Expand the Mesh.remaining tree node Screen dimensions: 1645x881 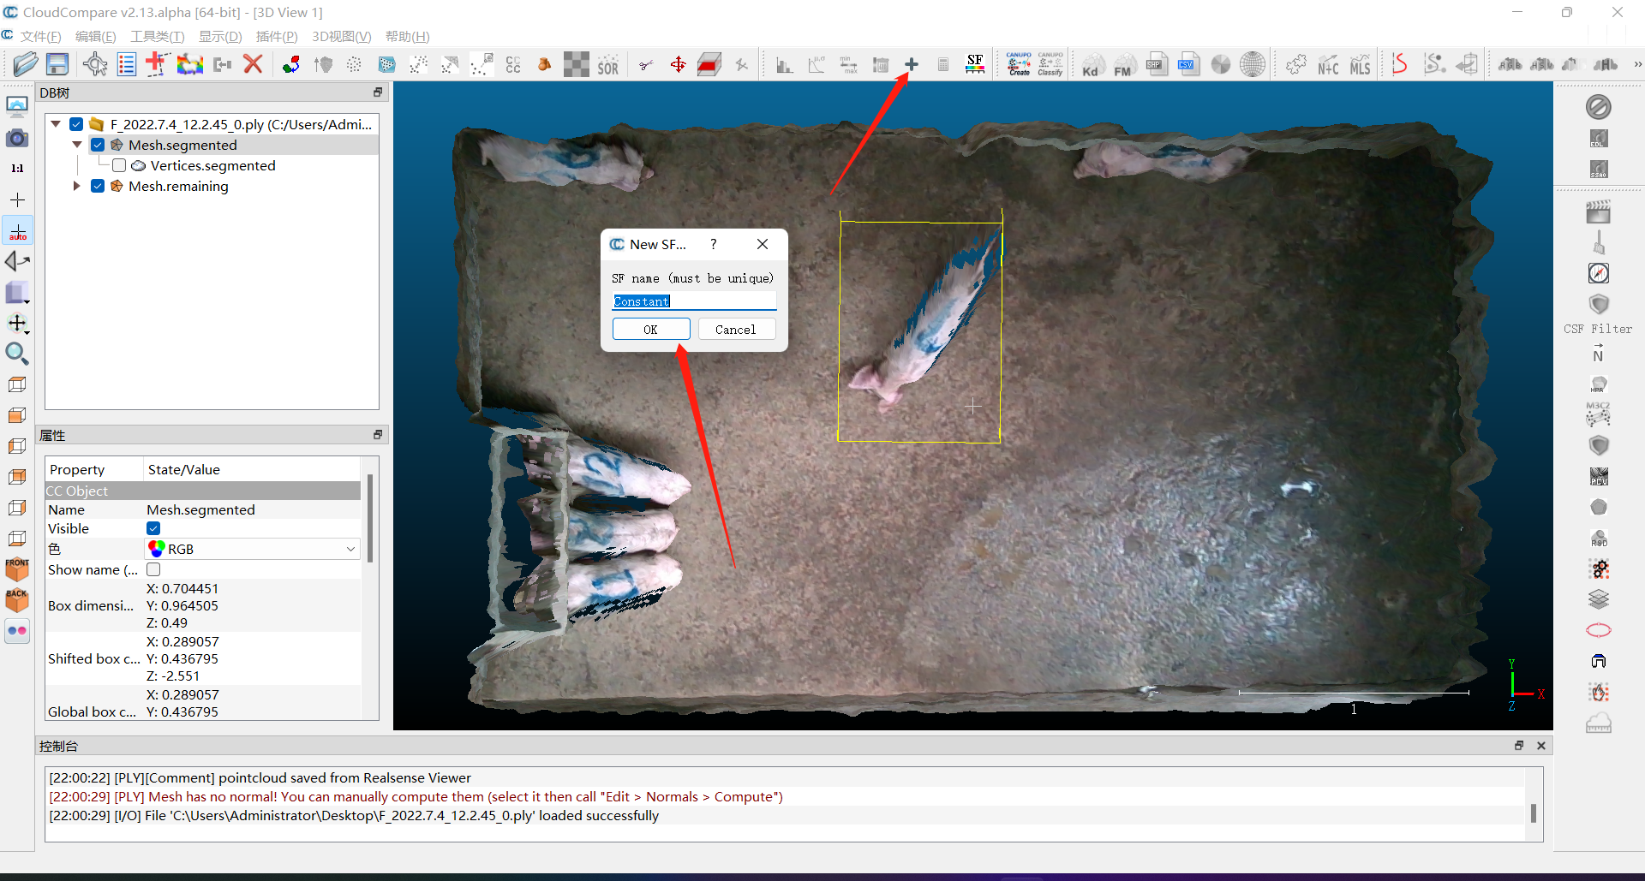pos(77,186)
